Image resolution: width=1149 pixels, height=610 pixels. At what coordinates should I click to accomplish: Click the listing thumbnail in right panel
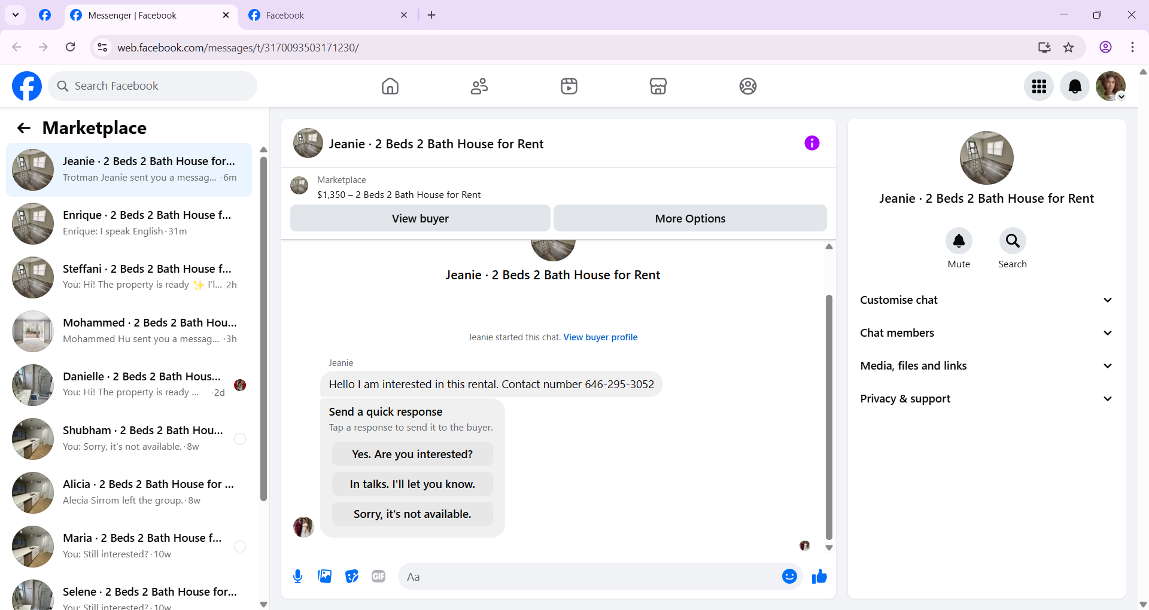[986, 158]
